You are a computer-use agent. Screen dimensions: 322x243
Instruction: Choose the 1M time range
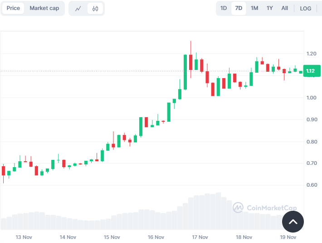click(254, 8)
